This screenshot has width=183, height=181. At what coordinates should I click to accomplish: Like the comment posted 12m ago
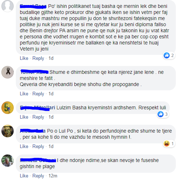tap(24, 176)
